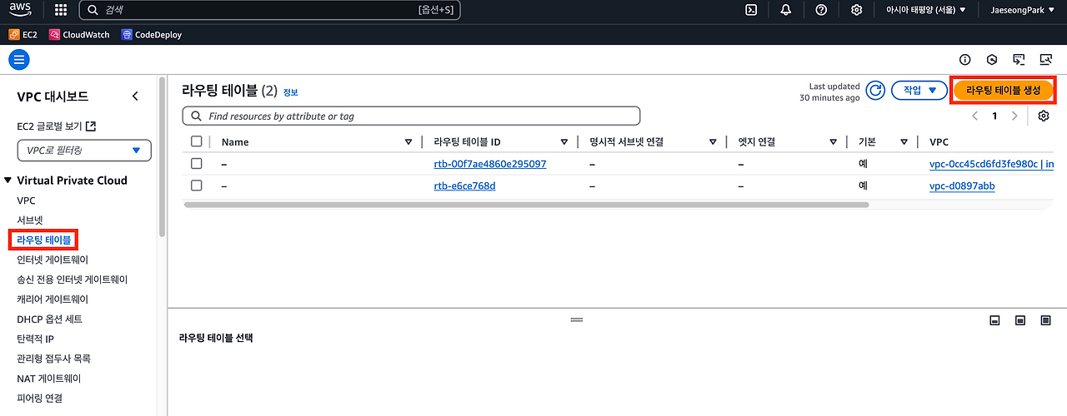
Task: Click horizontal scrollbar under route table
Action: [x=526, y=205]
